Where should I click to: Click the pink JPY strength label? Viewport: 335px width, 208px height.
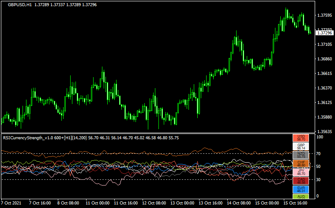tap(301, 172)
